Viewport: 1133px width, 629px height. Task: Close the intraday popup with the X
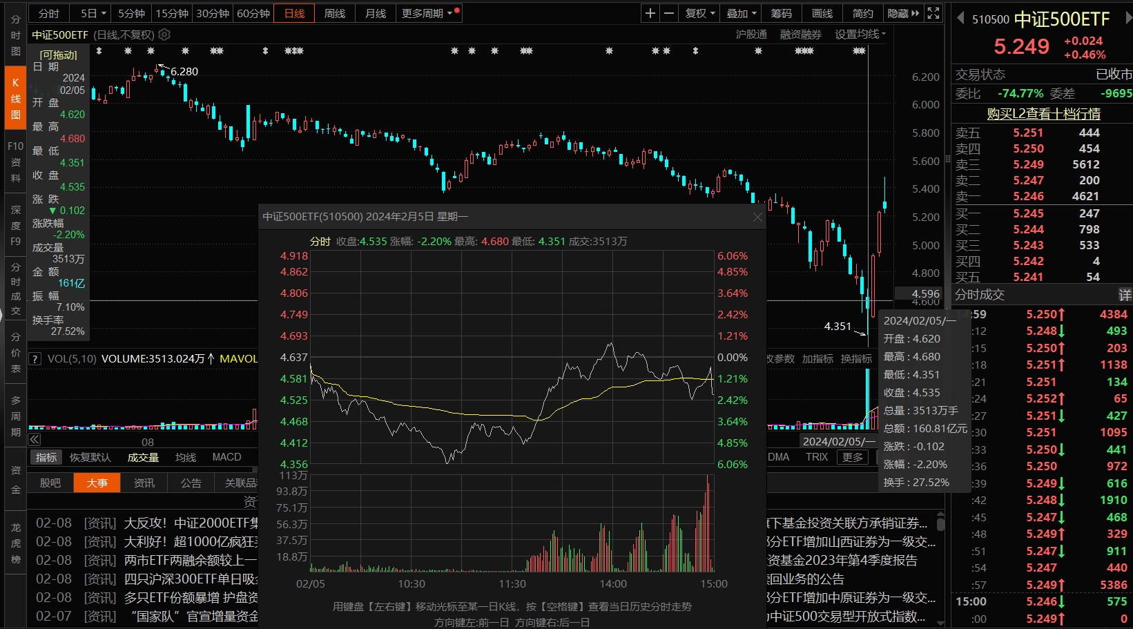pyautogui.click(x=757, y=217)
